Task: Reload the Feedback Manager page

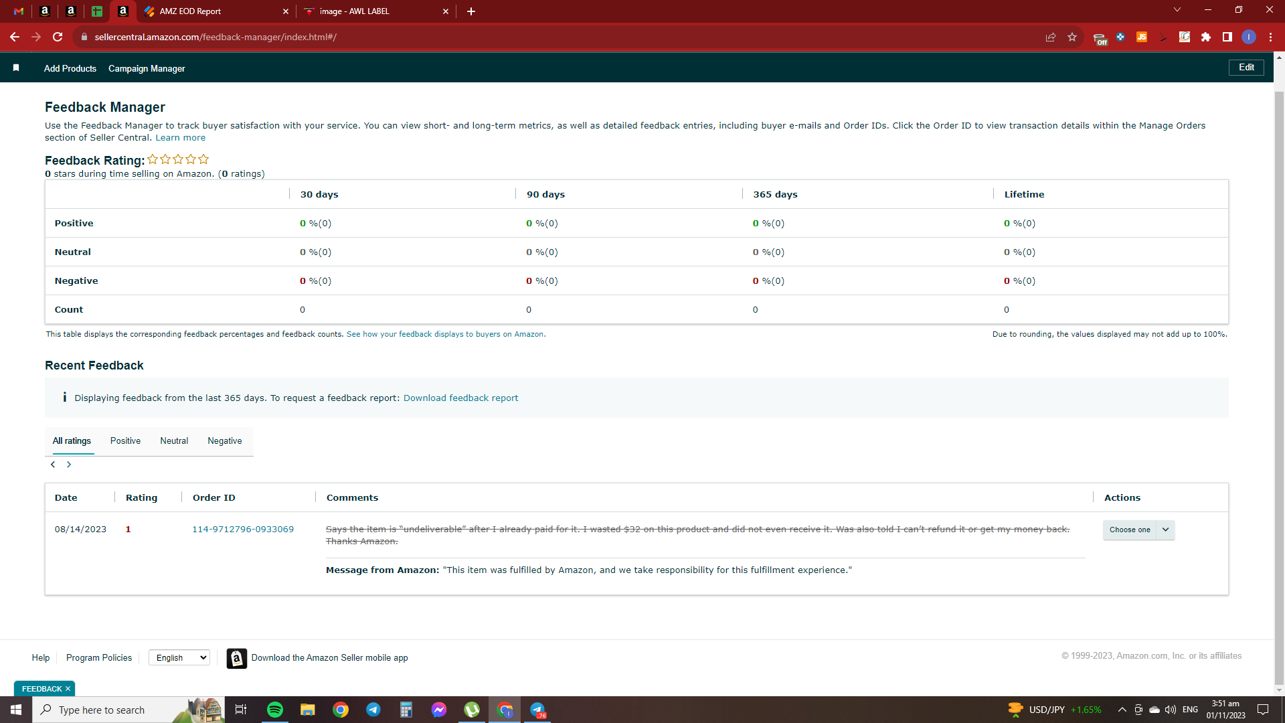Action: pos(58,37)
